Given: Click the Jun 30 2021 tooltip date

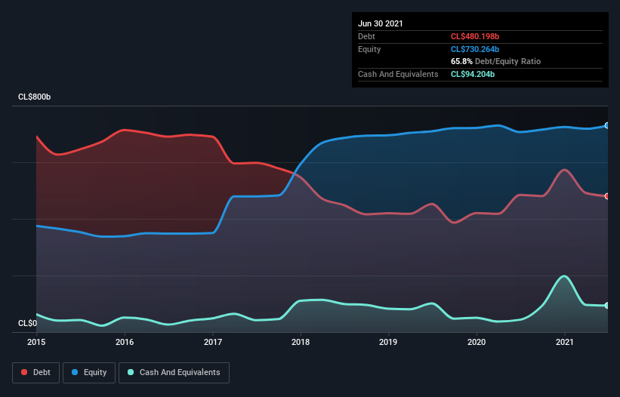Looking at the screenshot, I should click(381, 23).
